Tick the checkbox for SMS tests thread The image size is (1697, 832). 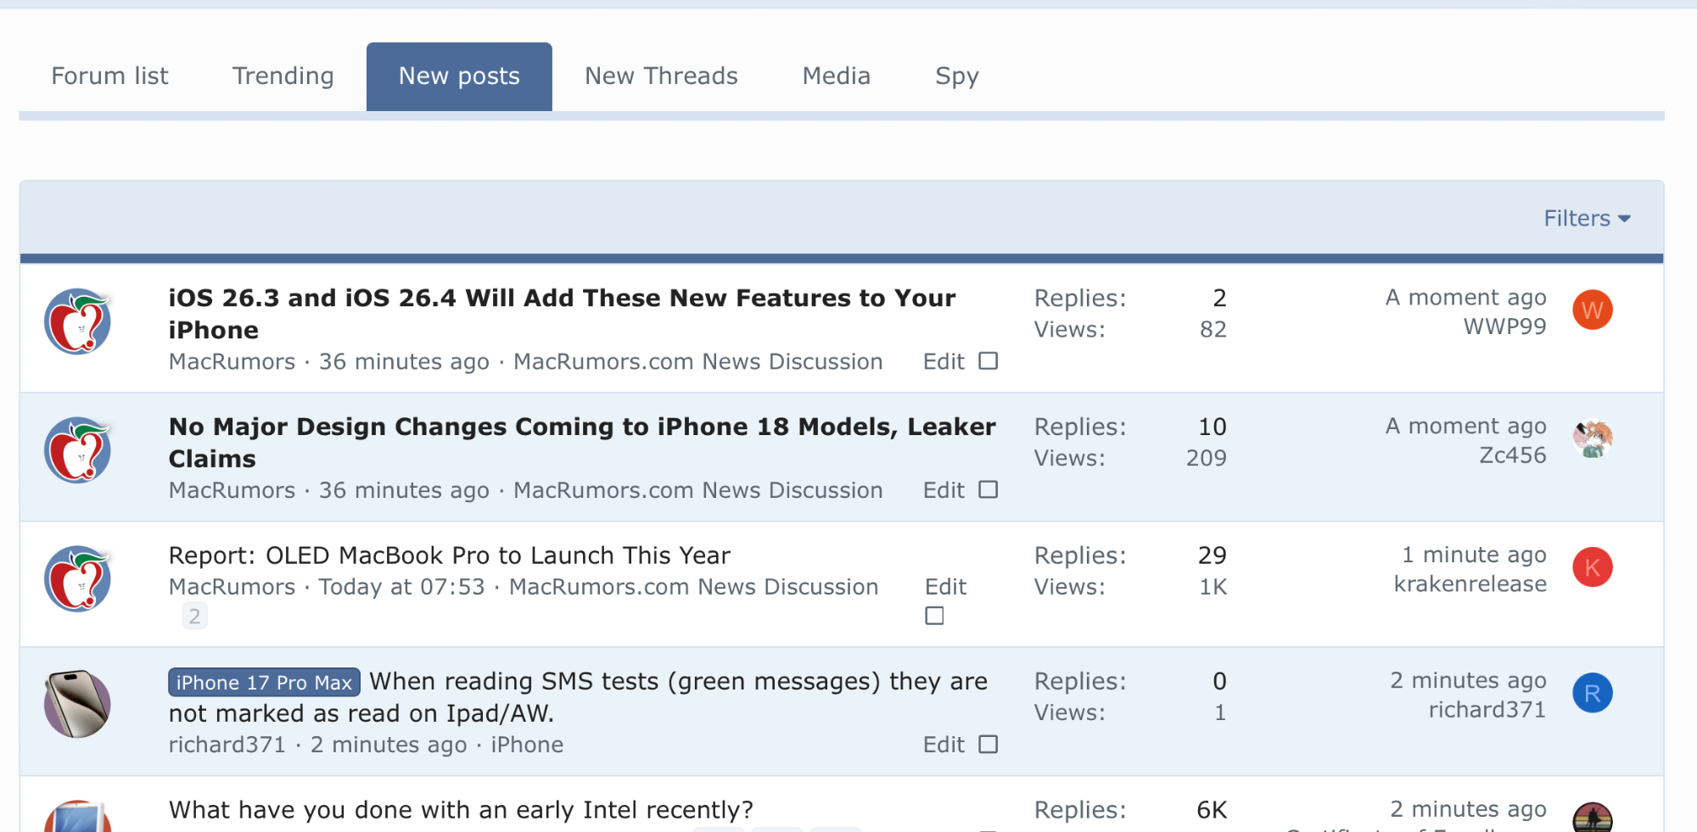[x=988, y=745]
